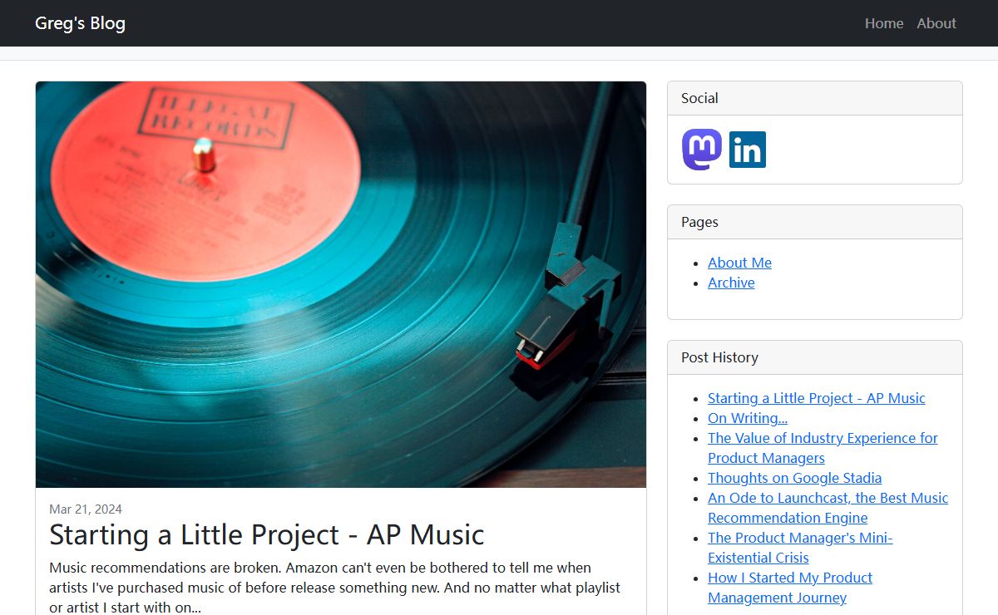Open 'The Value of Industry Experience for Product Managers'
The width and height of the screenshot is (998, 615).
[x=823, y=448]
